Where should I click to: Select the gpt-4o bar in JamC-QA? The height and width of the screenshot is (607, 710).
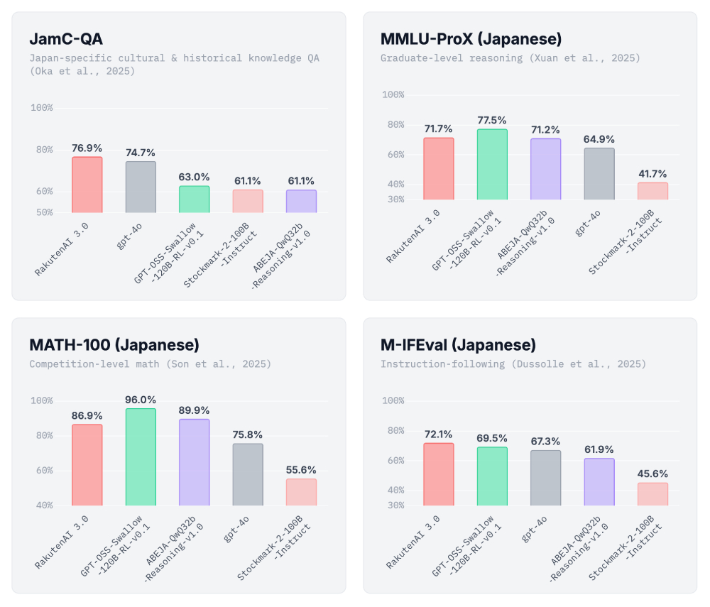141,187
